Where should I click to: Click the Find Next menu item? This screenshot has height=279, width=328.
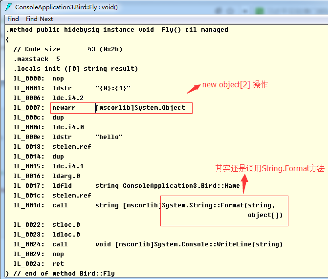[39, 19]
